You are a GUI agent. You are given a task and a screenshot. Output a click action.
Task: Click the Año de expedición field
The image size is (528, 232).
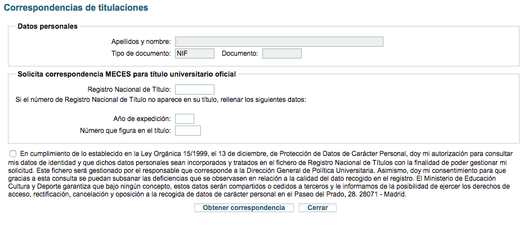185,119
